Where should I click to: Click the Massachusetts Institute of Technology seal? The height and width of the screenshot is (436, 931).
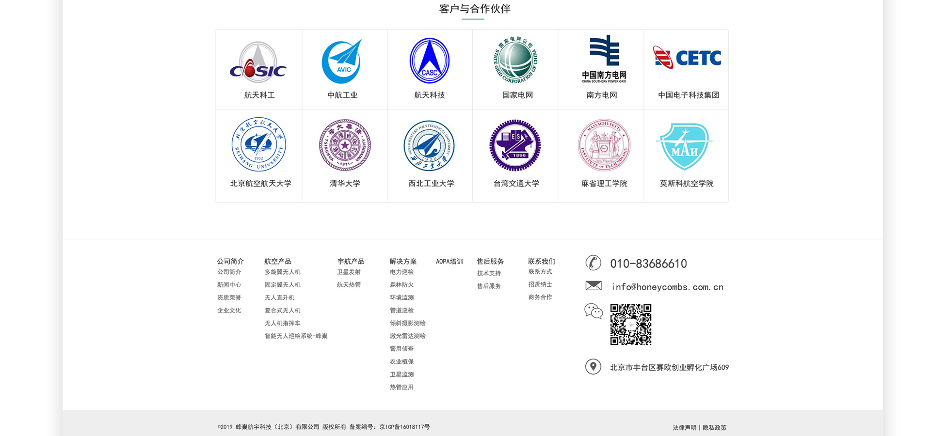[x=604, y=145]
